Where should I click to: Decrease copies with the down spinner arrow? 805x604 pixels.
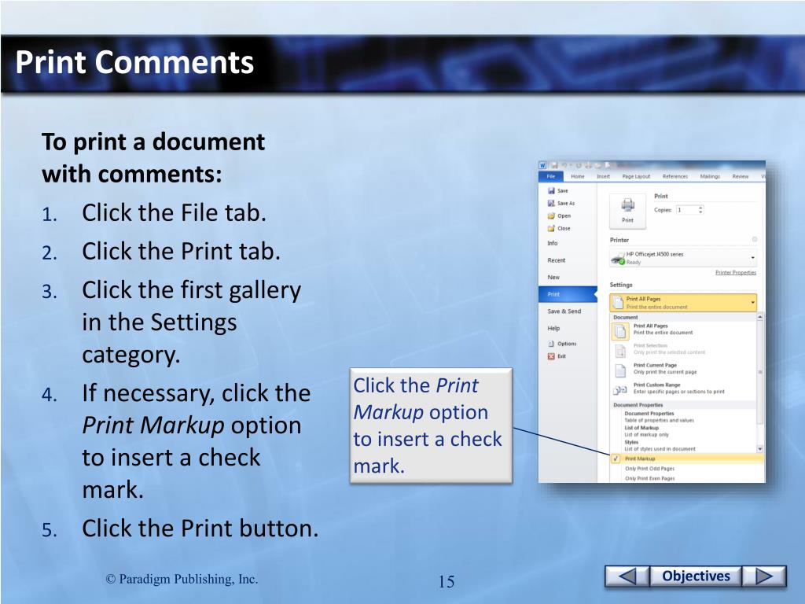click(700, 212)
